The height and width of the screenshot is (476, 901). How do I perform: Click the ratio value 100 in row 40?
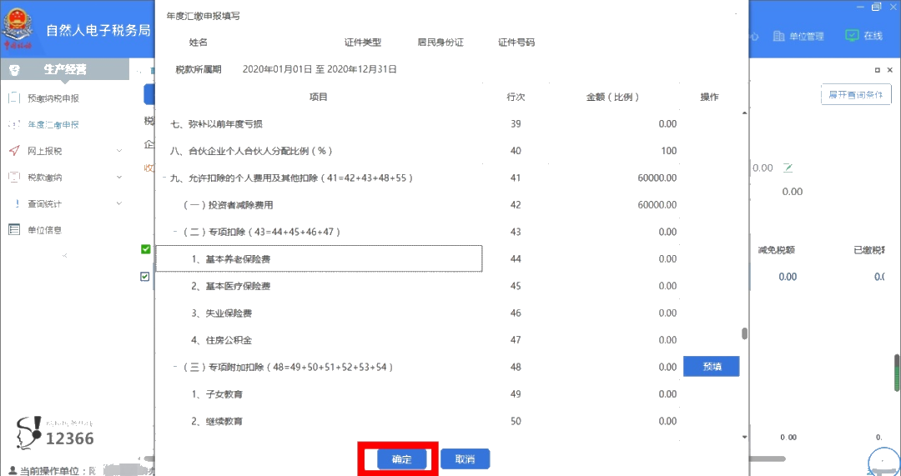[669, 151]
